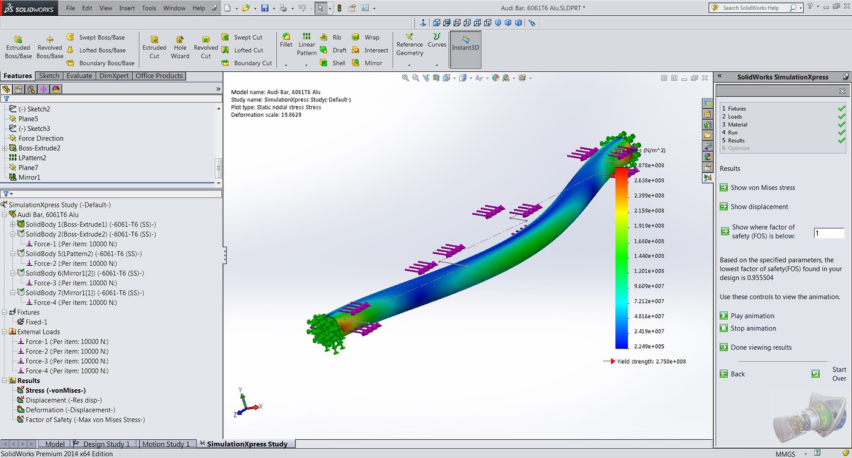Click the Lofted Boss/Base tool
Image resolution: width=852 pixels, height=458 pixels.
pyautogui.click(x=96, y=50)
